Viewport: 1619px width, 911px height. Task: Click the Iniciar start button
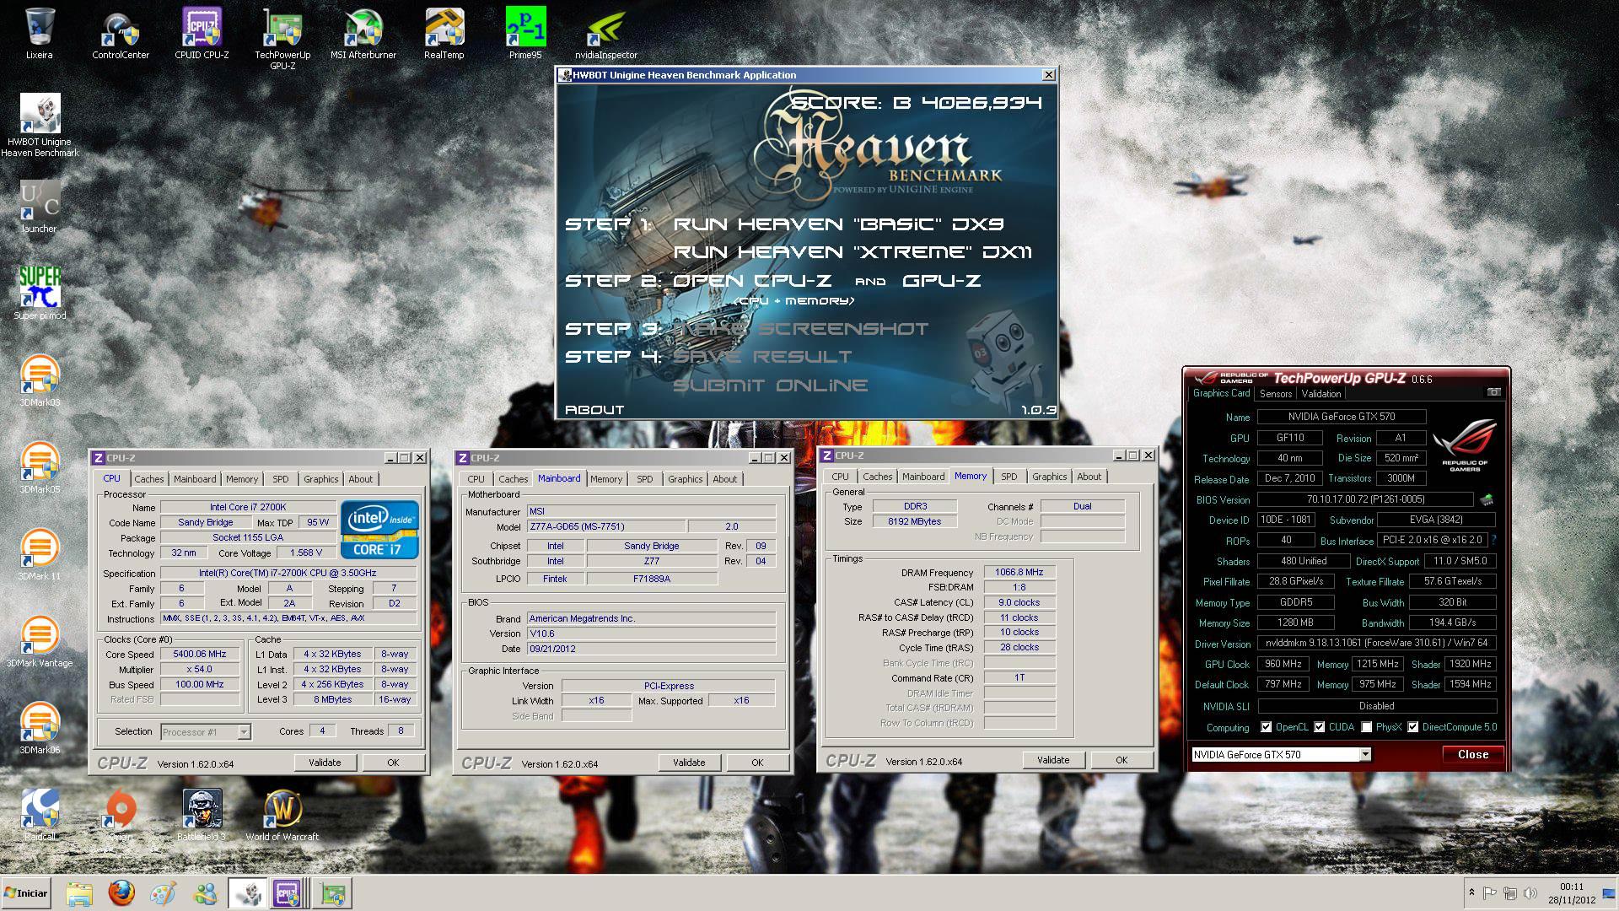click(x=26, y=892)
